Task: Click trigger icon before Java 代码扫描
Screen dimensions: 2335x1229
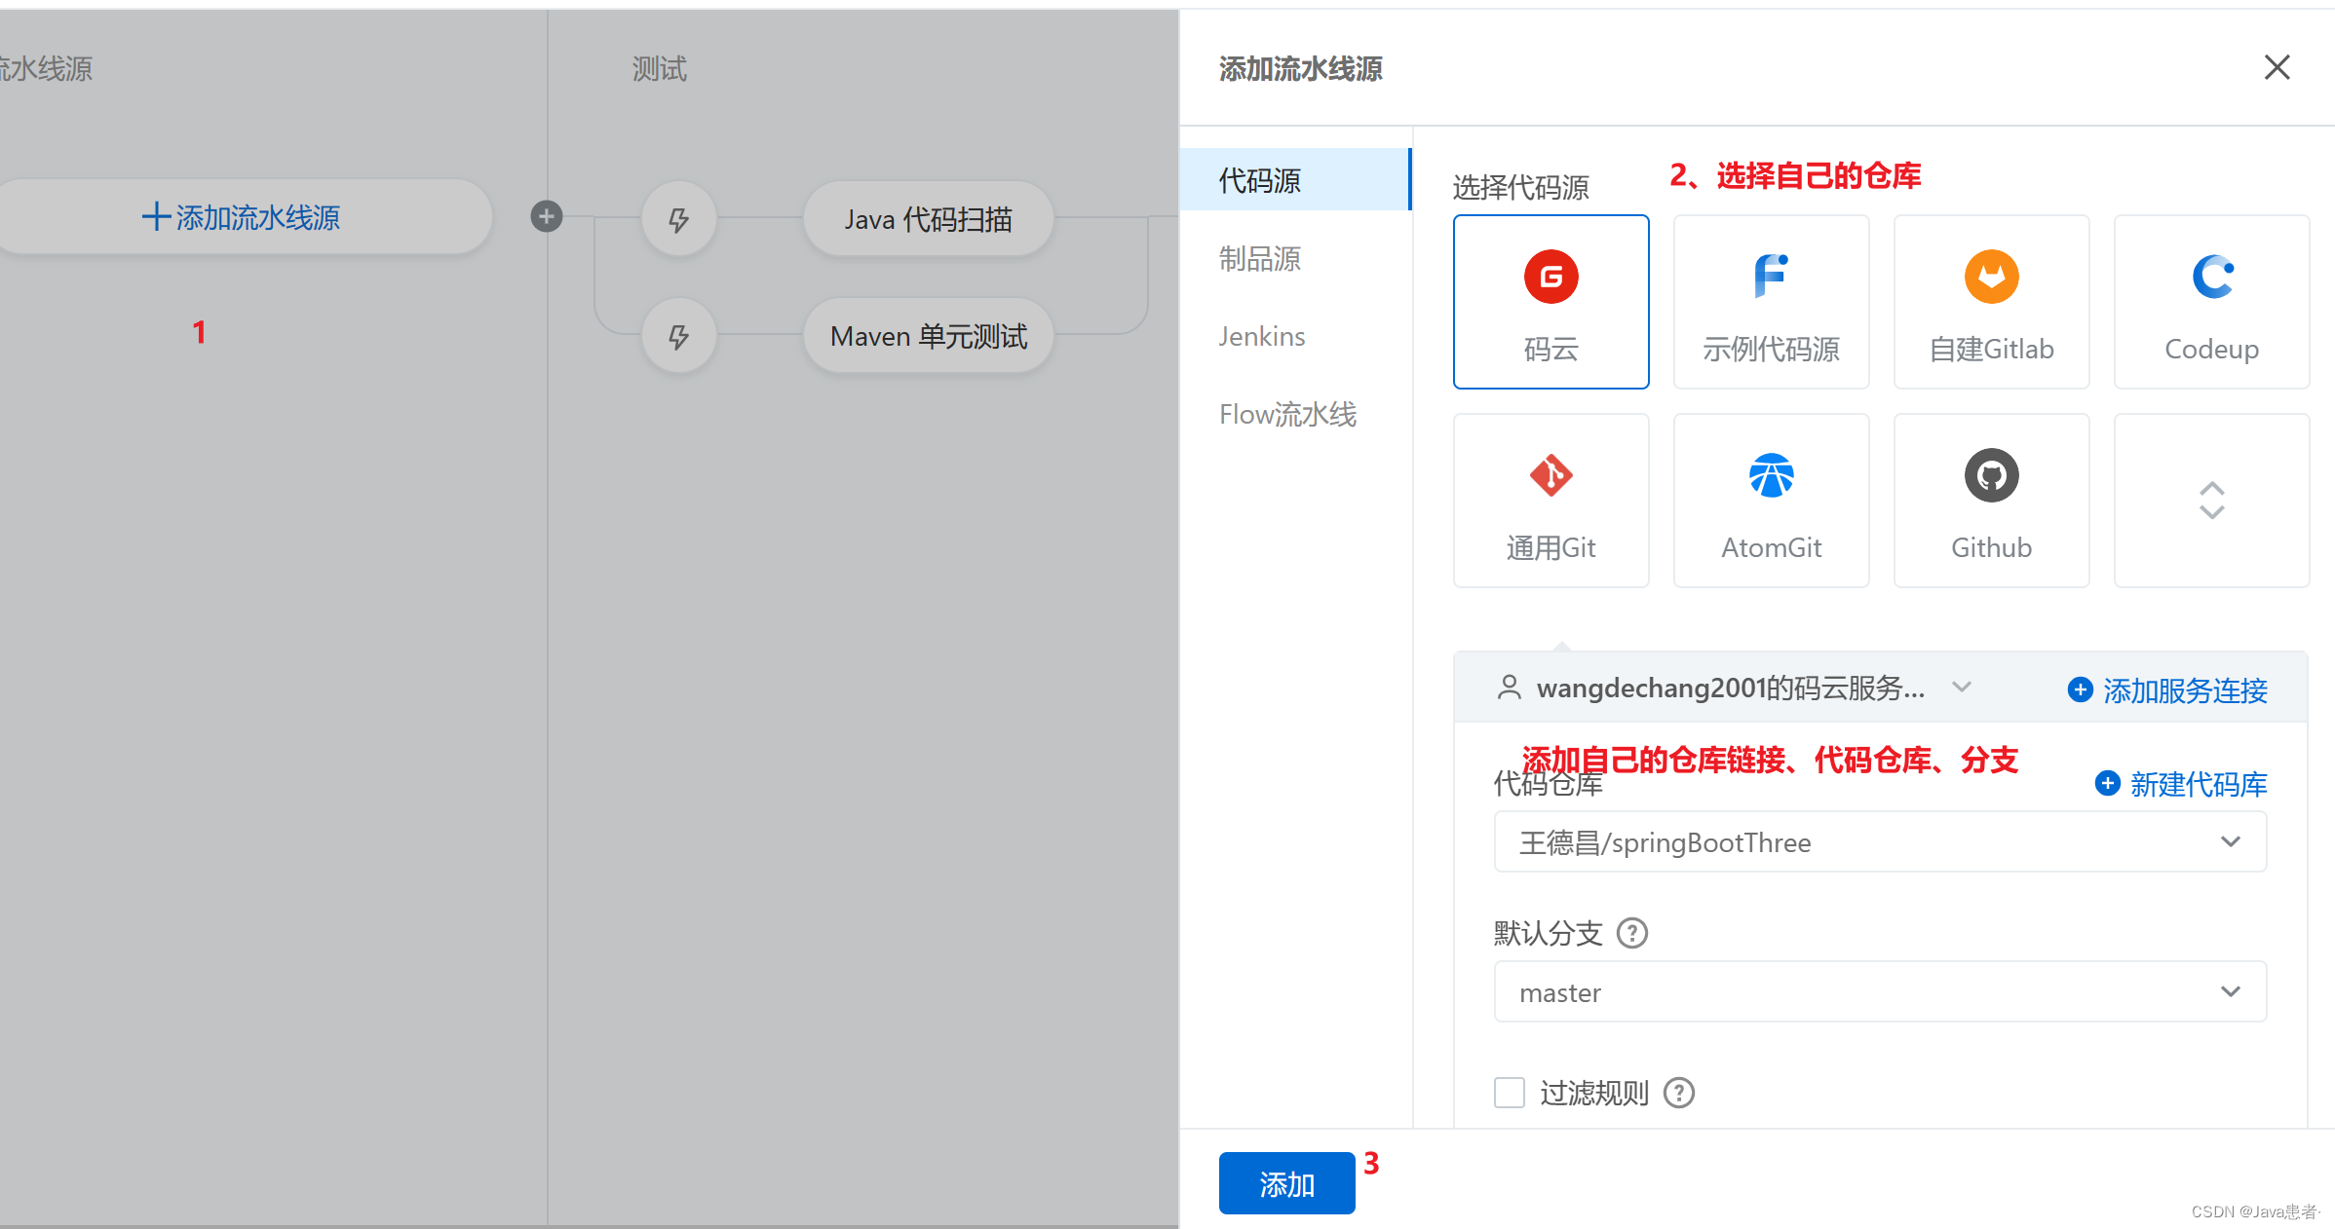Action: [679, 219]
